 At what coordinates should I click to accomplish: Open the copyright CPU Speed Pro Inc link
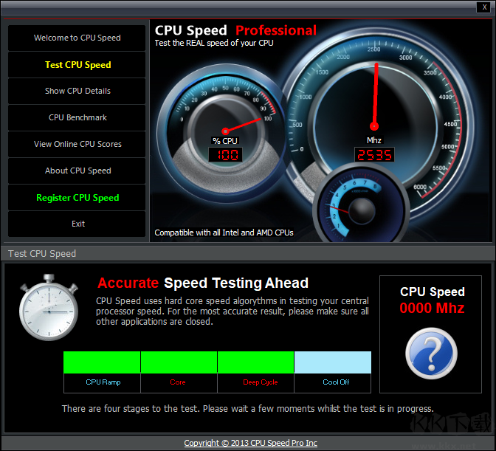click(x=250, y=443)
